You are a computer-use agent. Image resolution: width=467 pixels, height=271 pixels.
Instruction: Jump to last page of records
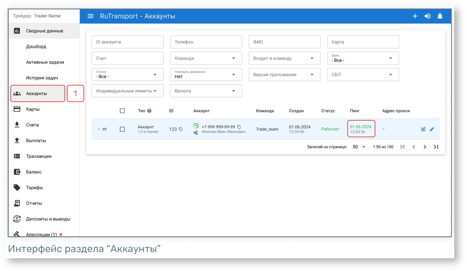pos(436,147)
